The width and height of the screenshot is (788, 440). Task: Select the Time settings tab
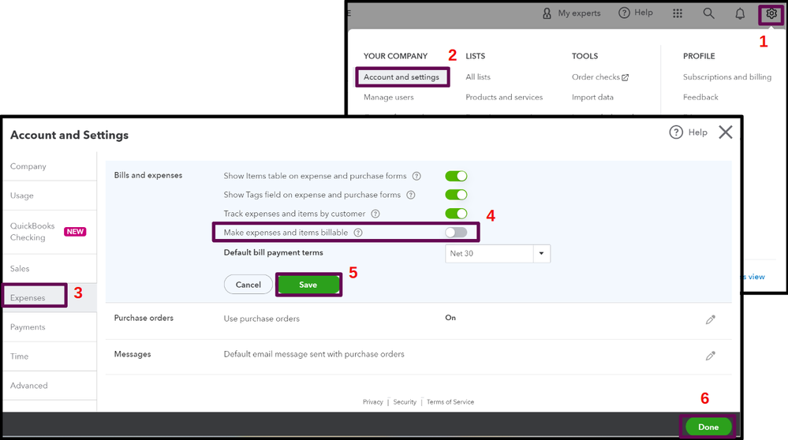pyautogui.click(x=50, y=356)
